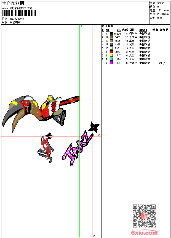Viewport: 171px width, 238px height.
Task: Click the '黄色' color description
Action: pyautogui.click(x=132, y=56)
